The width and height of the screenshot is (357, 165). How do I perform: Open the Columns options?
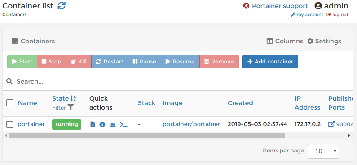click(x=285, y=41)
